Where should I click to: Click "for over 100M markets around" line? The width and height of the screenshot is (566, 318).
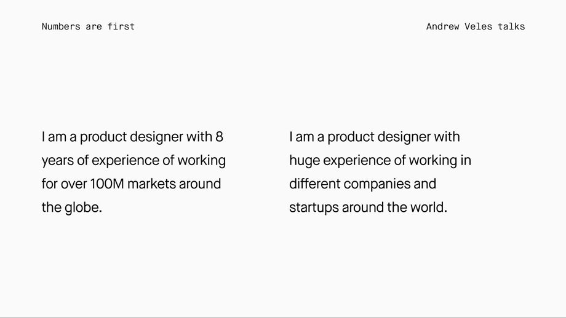(x=131, y=184)
